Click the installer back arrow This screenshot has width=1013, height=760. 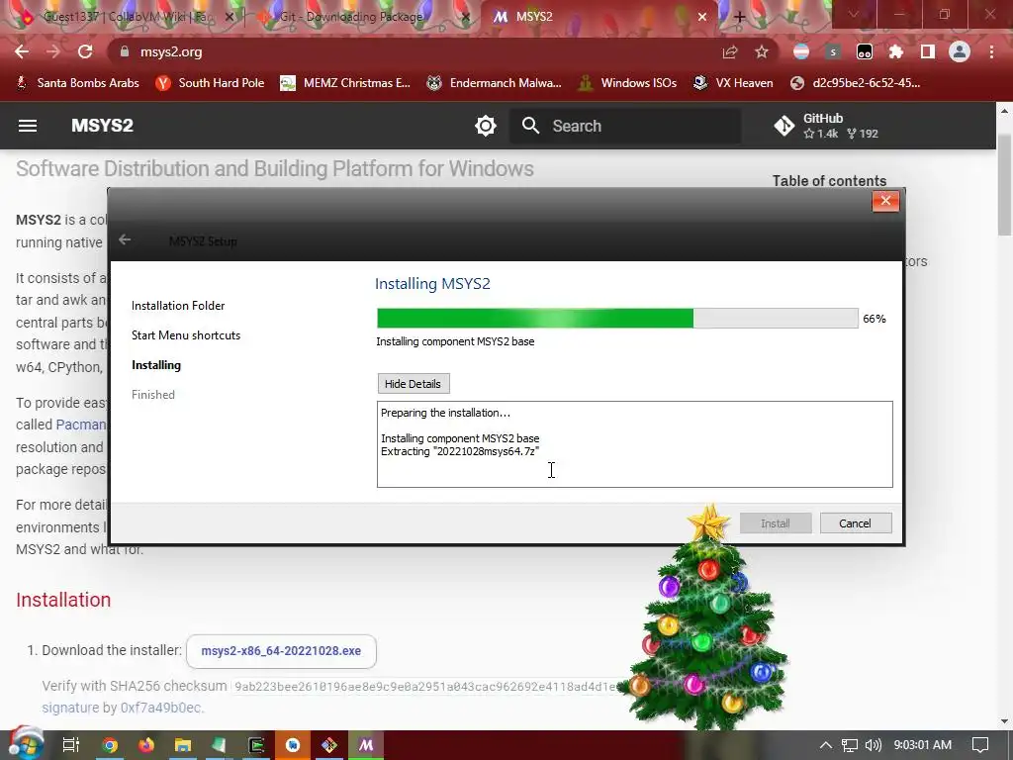click(x=125, y=239)
